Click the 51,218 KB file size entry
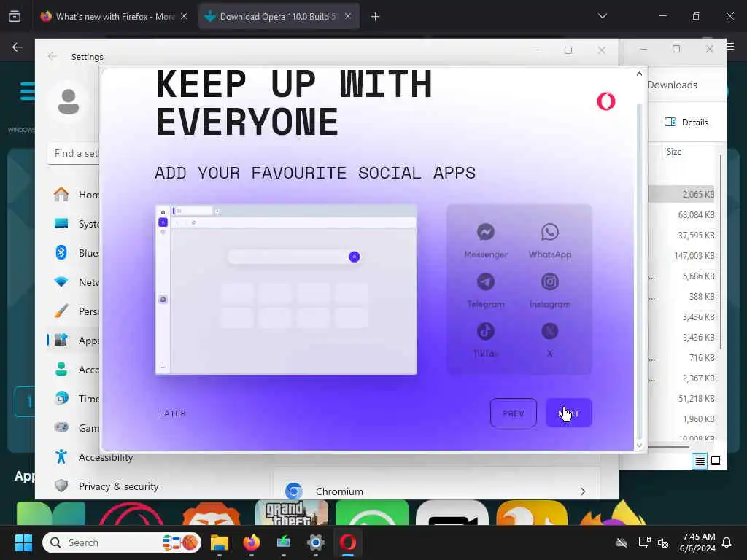This screenshot has width=747, height=560. point(696,399)
